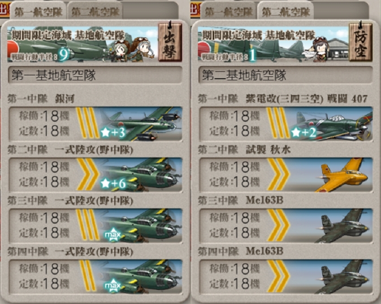This screenshot has height=304, width=381.
Task: Select fourth squadron 一式陸攻(野中隊) slot on left
Action: point(95,277)
